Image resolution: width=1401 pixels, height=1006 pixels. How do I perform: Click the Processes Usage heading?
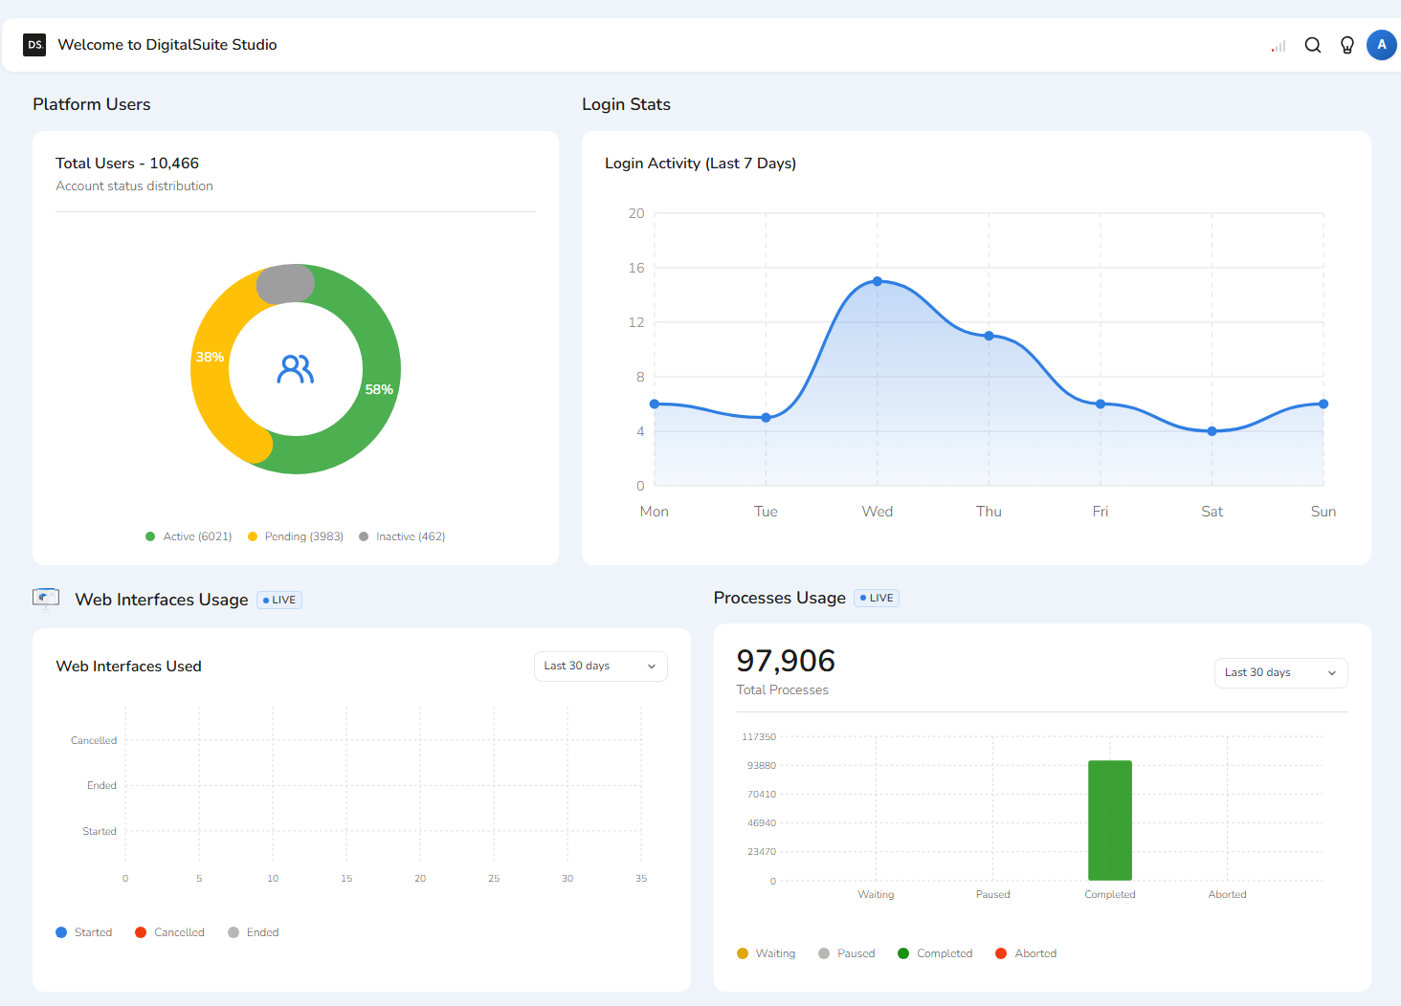point(780,598)
